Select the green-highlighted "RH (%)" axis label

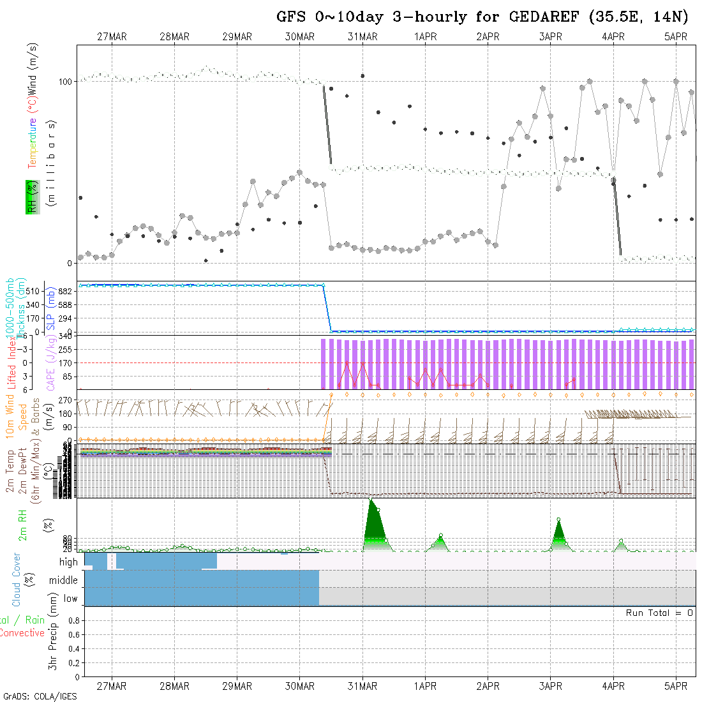(33, 197)
